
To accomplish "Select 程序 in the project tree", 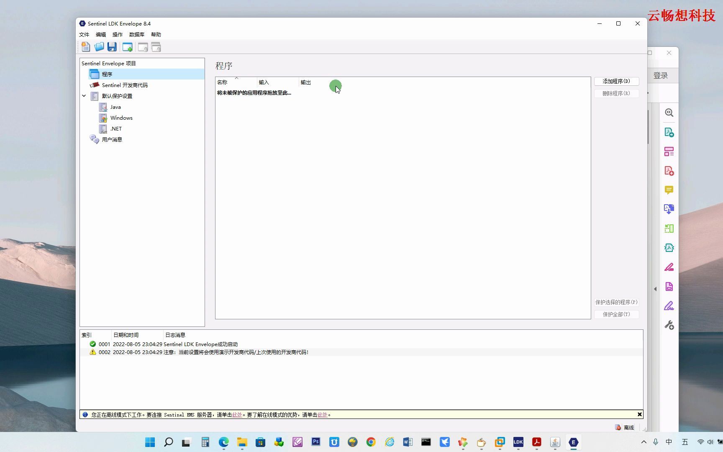I will [107, 74].
